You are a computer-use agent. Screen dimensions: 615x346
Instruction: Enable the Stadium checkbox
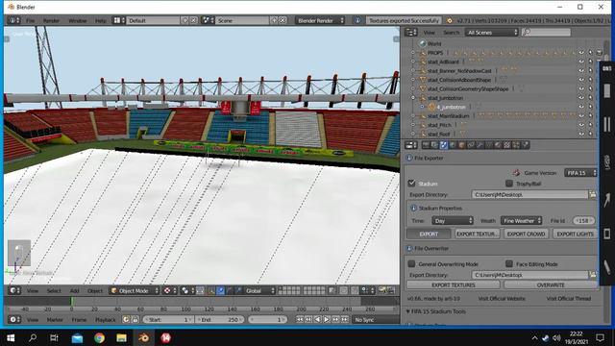pyautogui.click(x=411, y=184)
